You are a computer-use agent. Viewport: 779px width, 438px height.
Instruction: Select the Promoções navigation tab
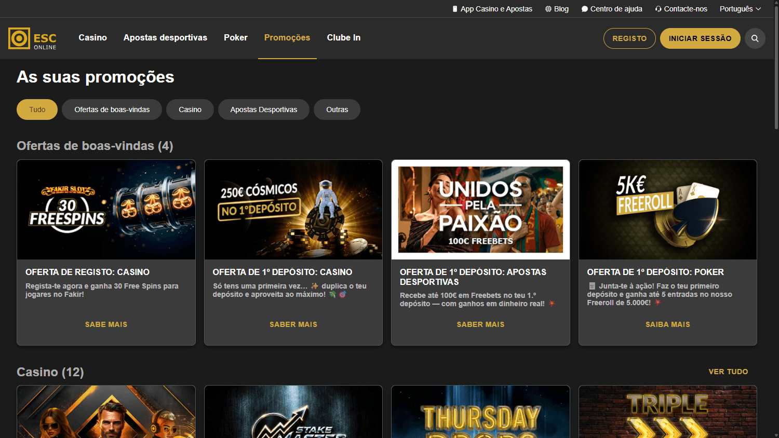[287, 37]
